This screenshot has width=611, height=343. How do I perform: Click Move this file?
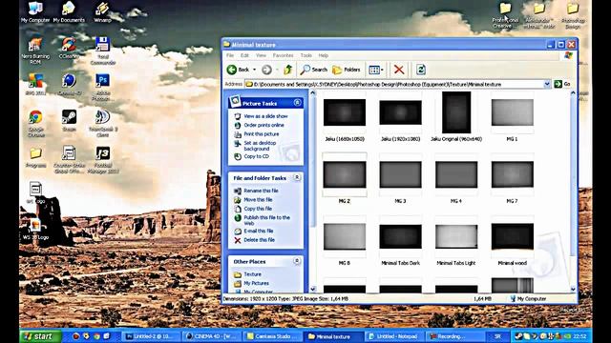pyautogui.click(x=258, y=200)
